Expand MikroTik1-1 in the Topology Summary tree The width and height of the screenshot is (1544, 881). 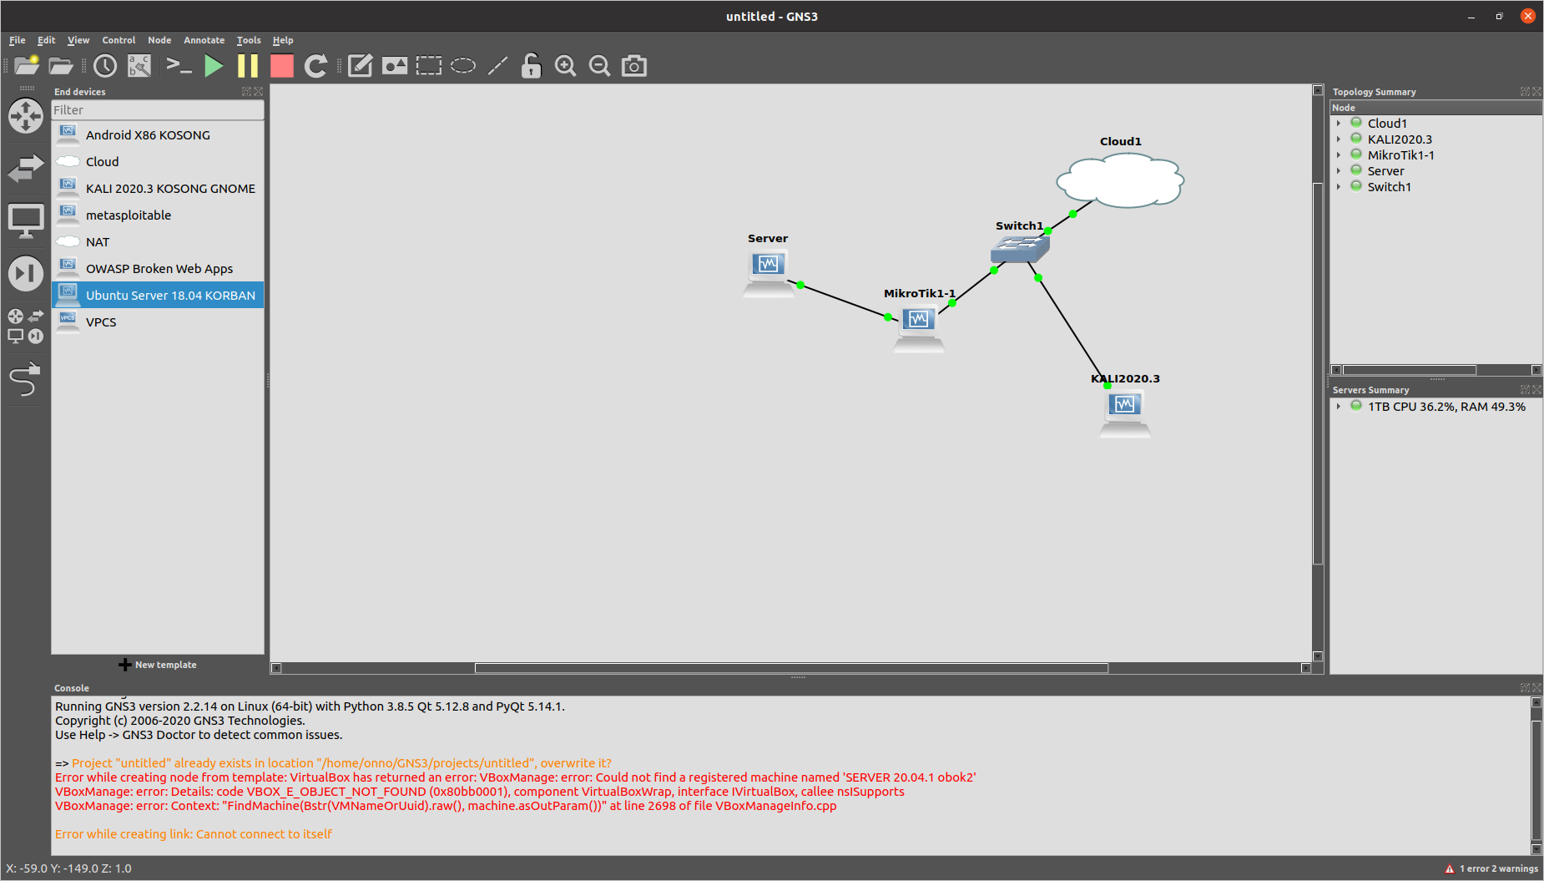[1339, 155]
